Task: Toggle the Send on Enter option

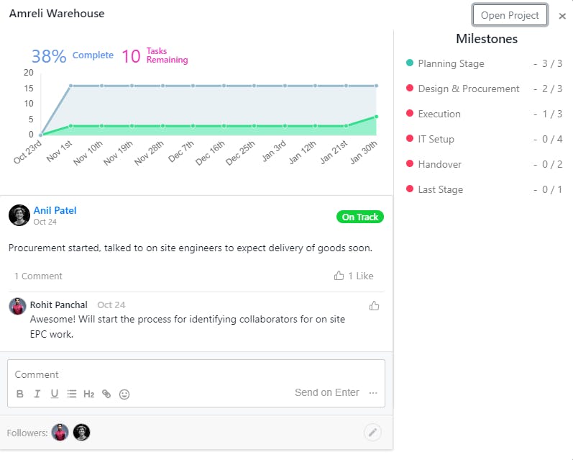Action: (326, 393)
